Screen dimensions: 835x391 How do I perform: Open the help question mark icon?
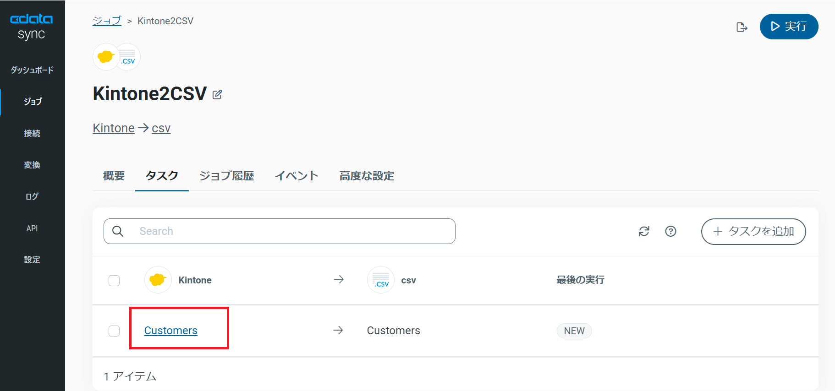coord(670,231)
